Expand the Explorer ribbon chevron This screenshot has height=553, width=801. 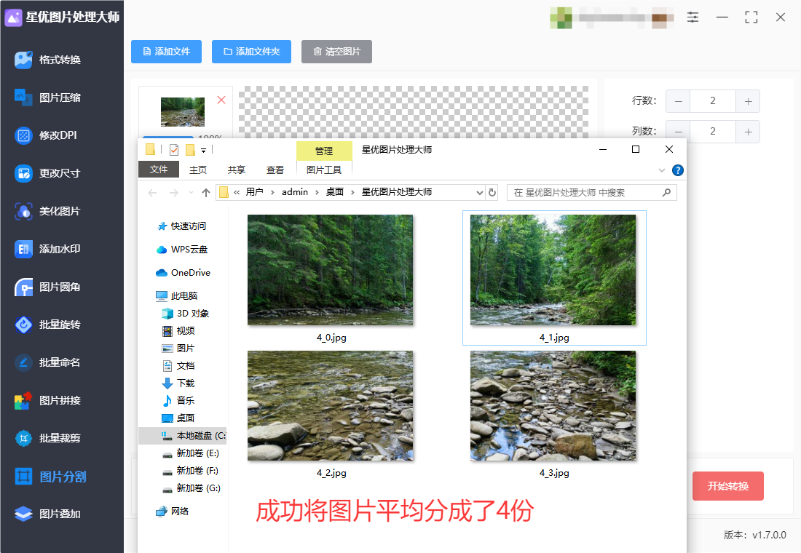point(661,170)
